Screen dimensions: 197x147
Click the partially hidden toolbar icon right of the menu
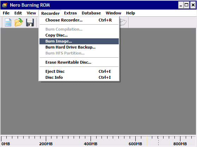(x=123, y=23)
